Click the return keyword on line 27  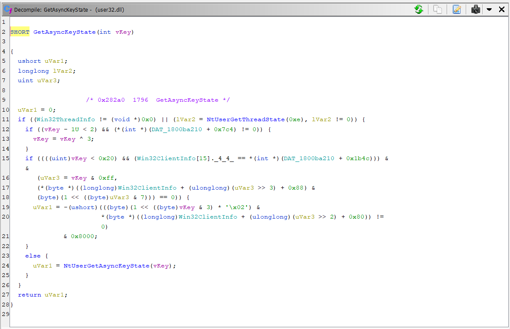(x=29, y=295)
